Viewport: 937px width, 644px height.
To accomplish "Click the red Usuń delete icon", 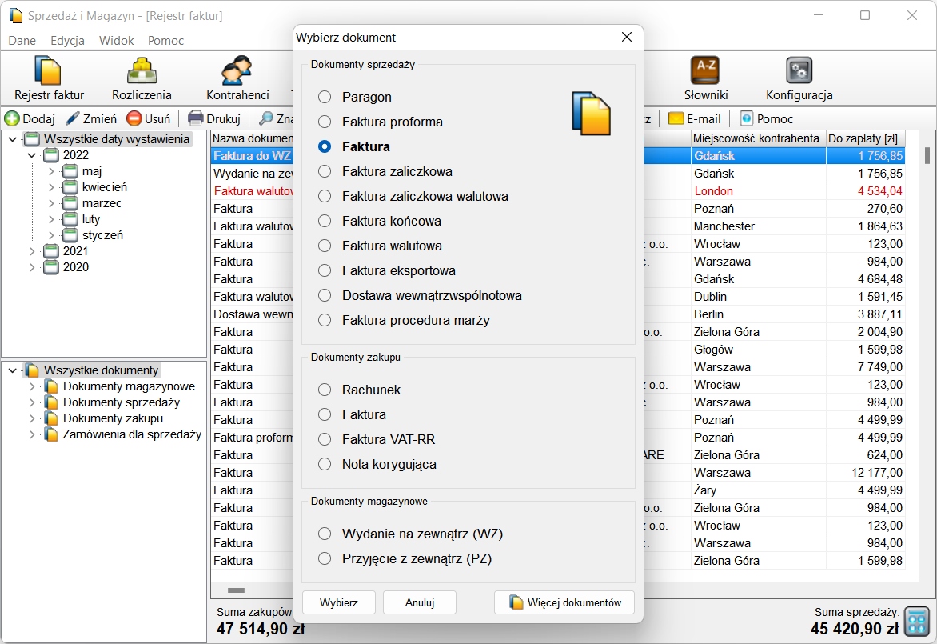I will (x=134, y=119).
